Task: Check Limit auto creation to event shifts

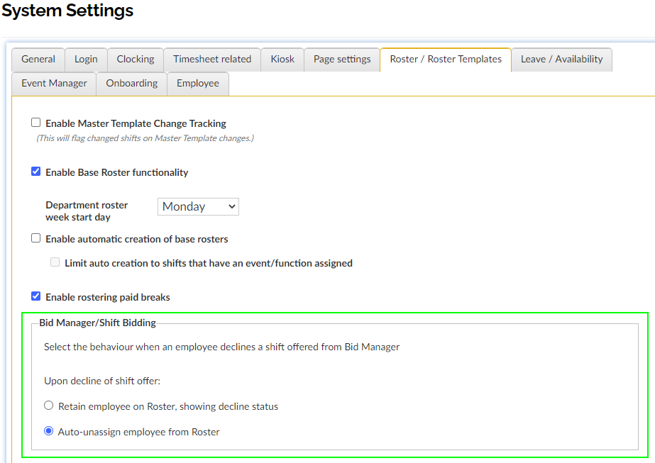Action: coord(55,262)
